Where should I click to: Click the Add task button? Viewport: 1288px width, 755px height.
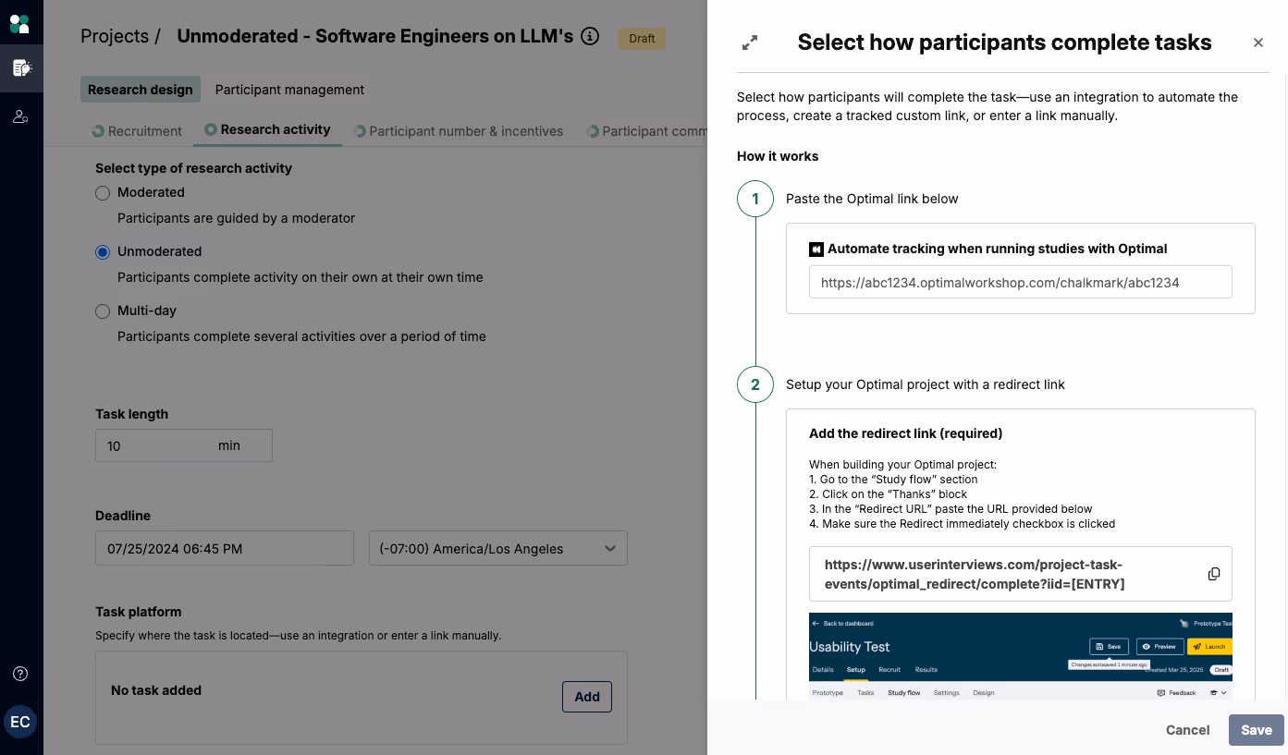587,697
